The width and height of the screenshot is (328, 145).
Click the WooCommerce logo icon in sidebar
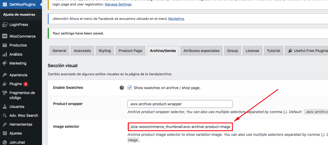click(5, 36)
